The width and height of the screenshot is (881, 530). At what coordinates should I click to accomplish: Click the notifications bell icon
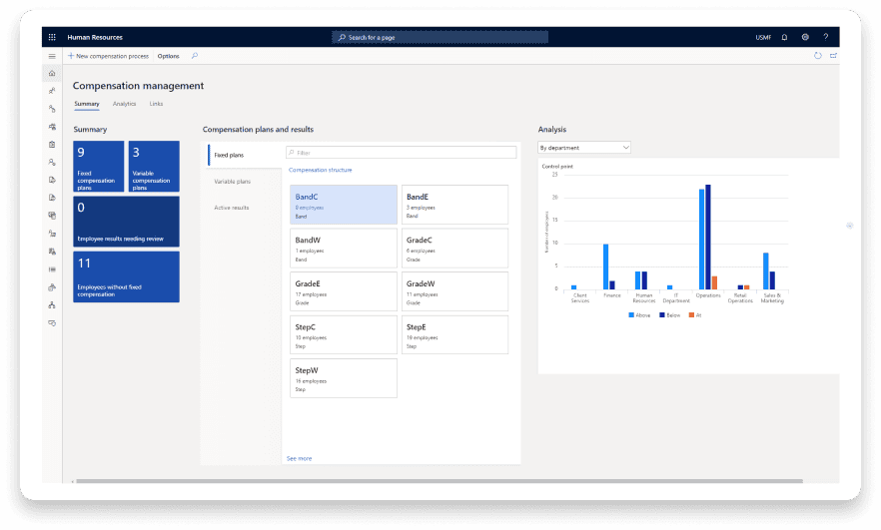point(784,37)
